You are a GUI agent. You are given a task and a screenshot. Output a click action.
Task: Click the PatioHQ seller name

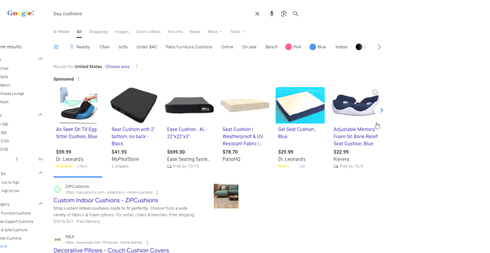click(232, 159)
